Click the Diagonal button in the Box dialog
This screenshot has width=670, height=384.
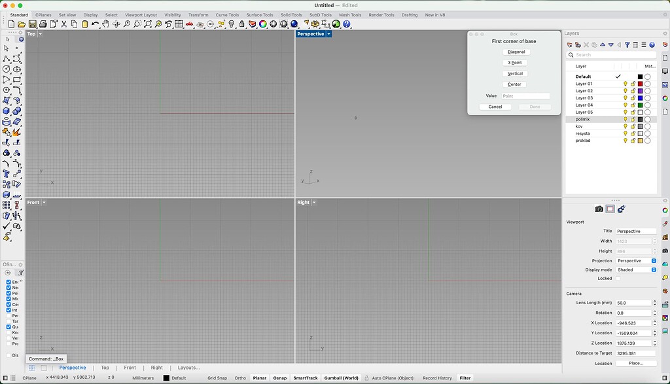(x=516, y=52)
